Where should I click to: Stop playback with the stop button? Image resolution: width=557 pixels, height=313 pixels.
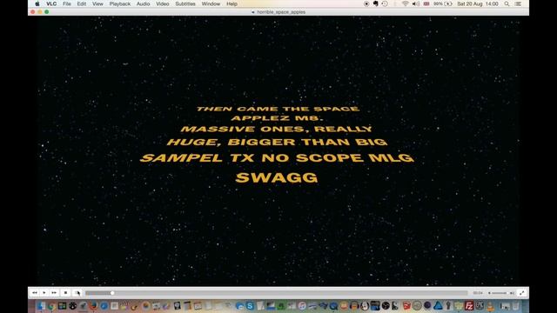(x=65, y=293)
